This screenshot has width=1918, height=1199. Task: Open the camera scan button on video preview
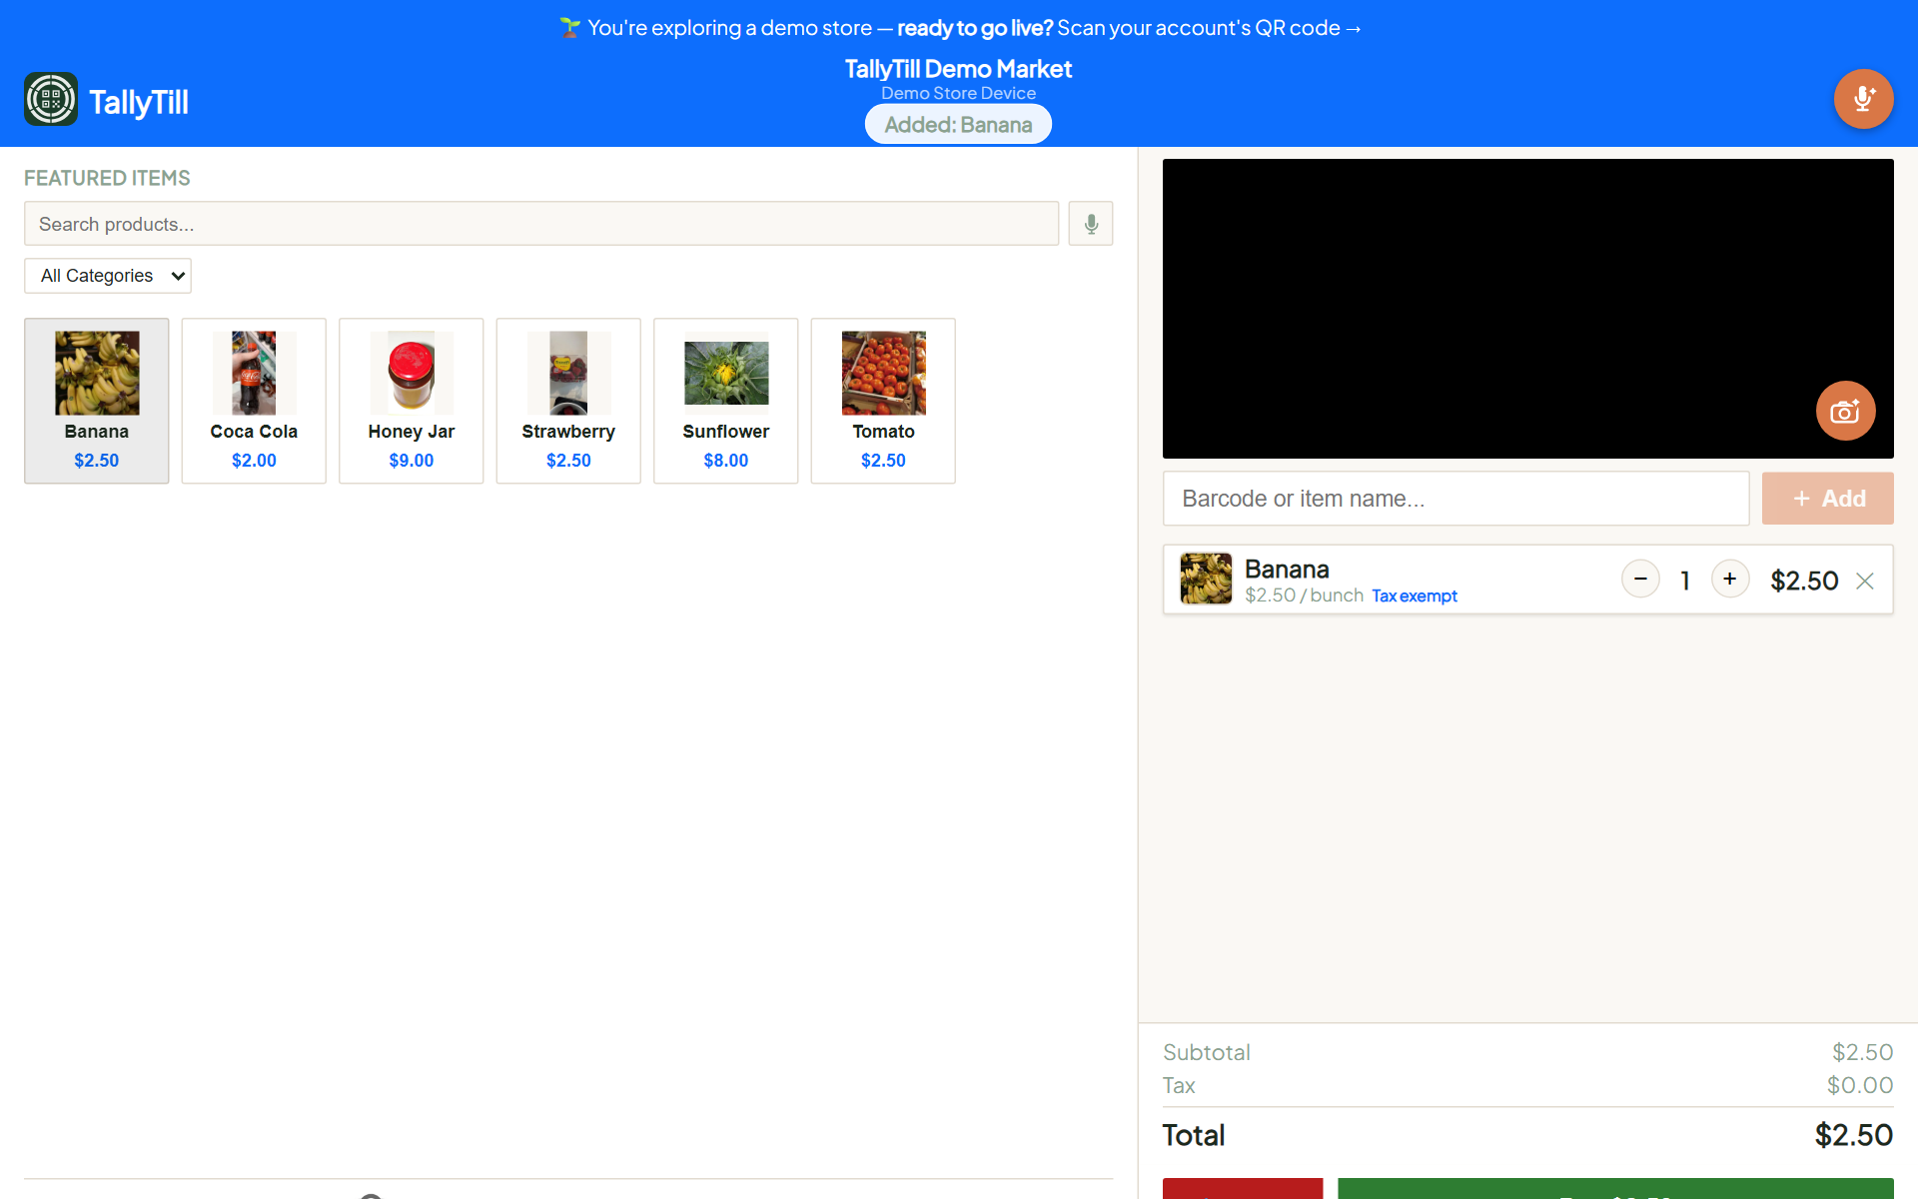[x=1845, y=411]
